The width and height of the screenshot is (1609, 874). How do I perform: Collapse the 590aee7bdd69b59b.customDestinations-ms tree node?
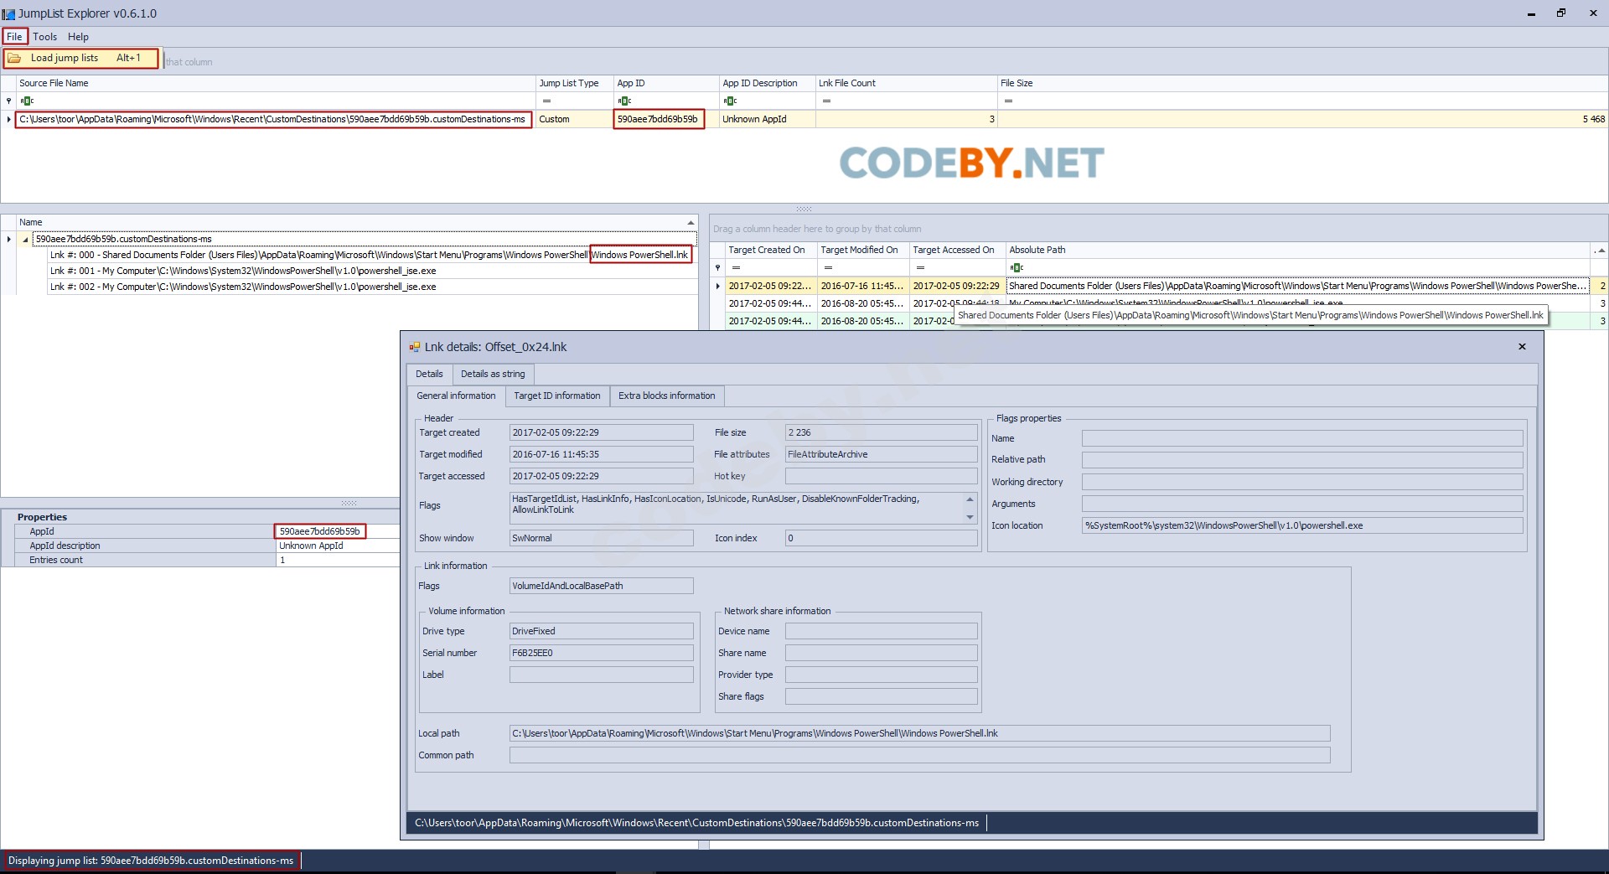(25, 240)
